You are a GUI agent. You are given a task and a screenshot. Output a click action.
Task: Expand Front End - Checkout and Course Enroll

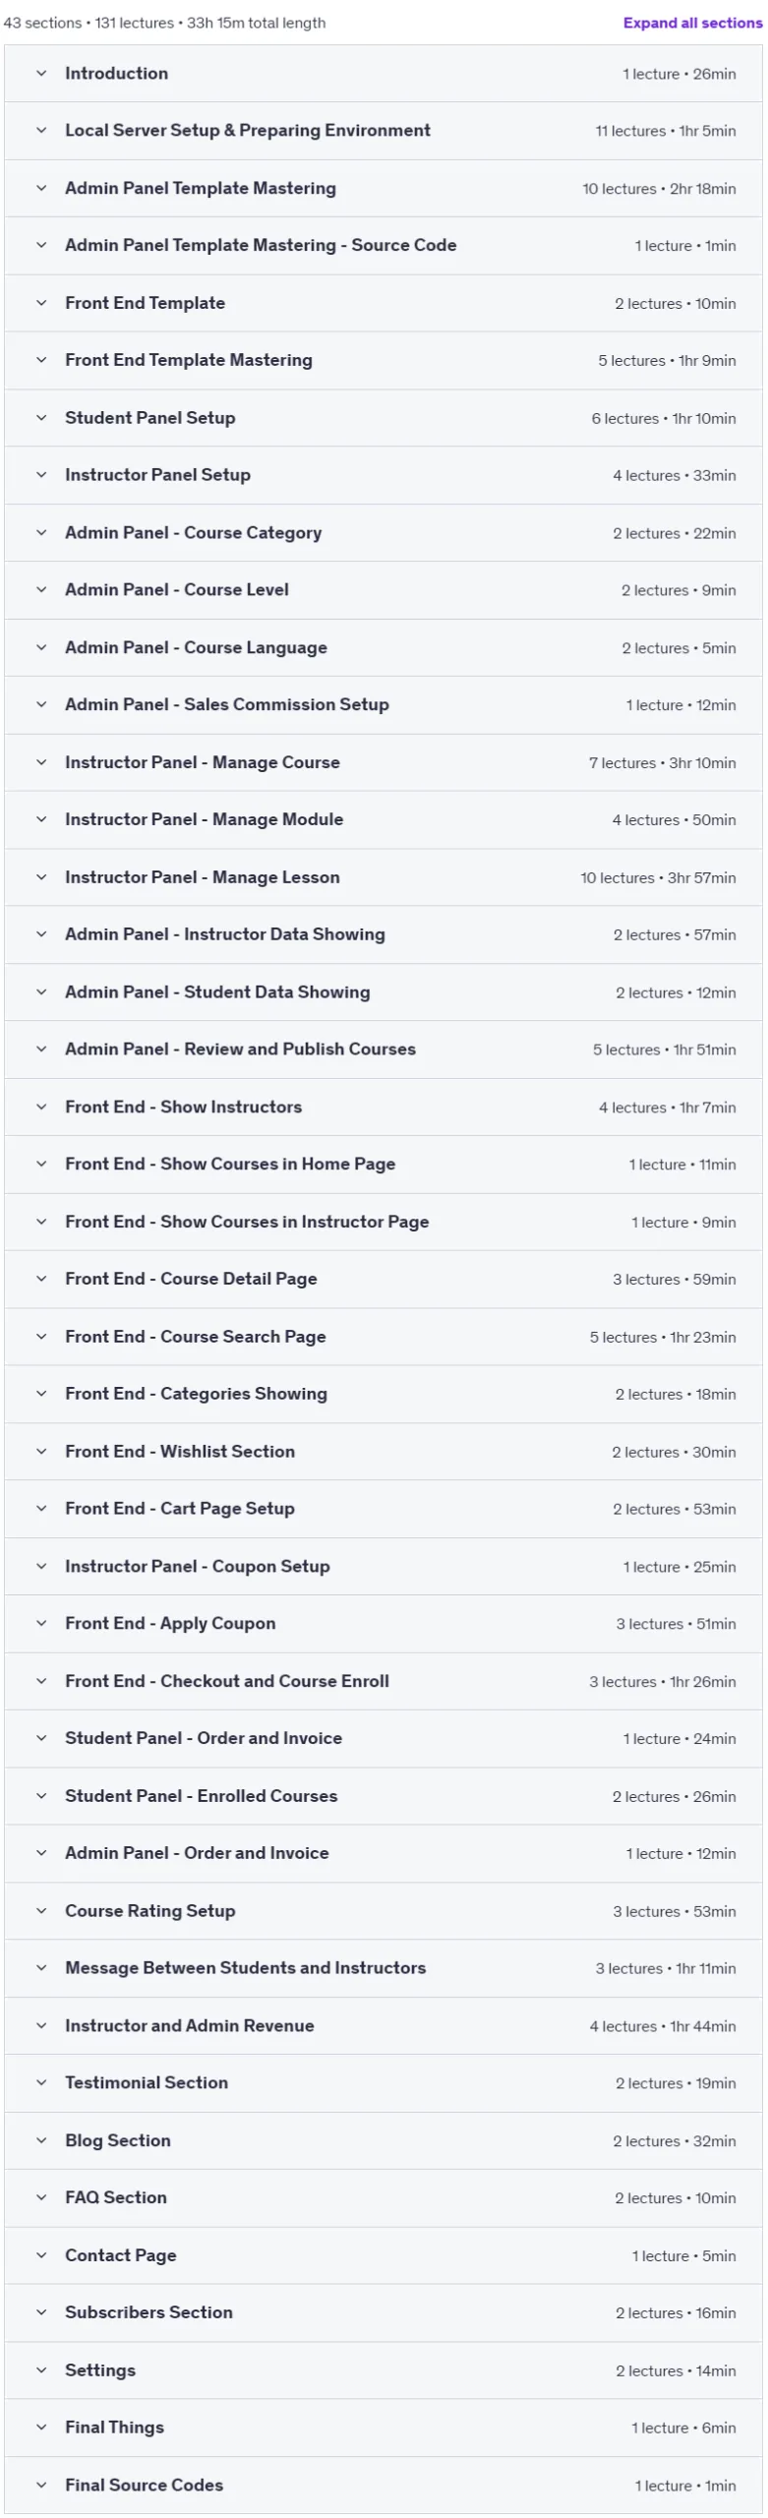pyautogui.click(x=384, y=1681)
